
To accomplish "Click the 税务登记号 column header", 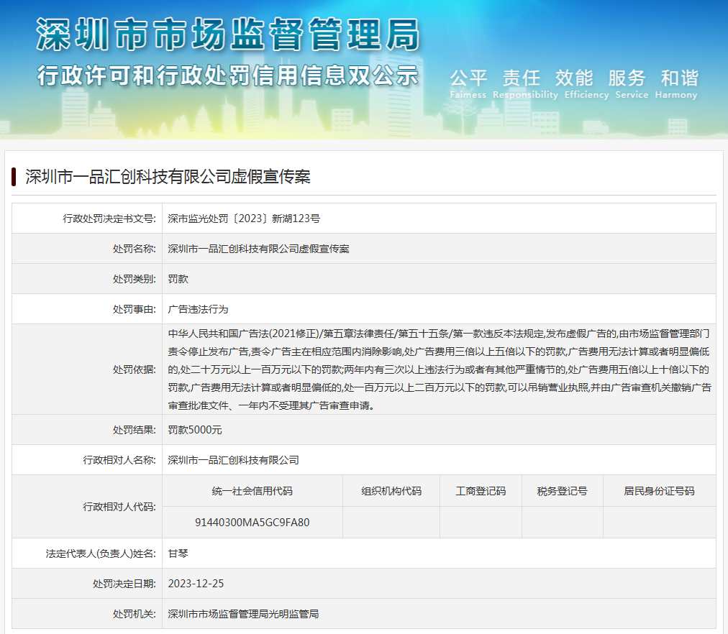I will [x=563, y=491].
